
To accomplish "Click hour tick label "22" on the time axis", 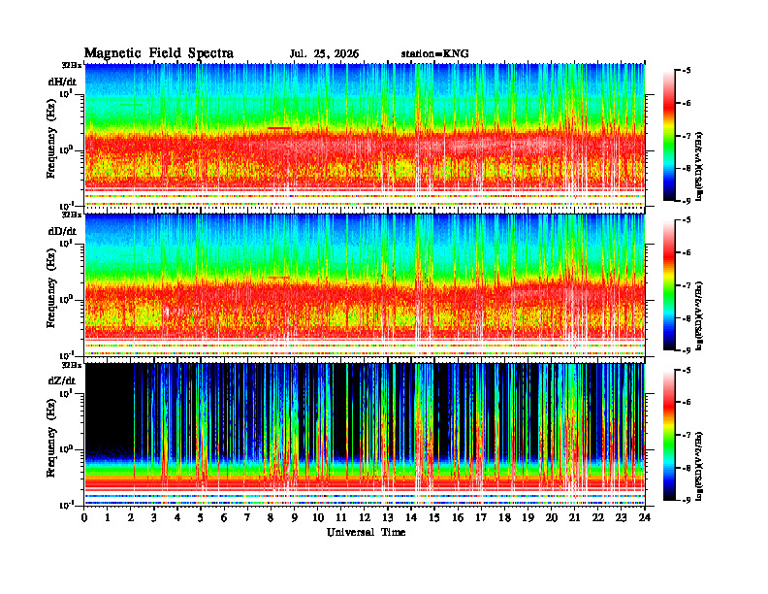I will 598,518.
